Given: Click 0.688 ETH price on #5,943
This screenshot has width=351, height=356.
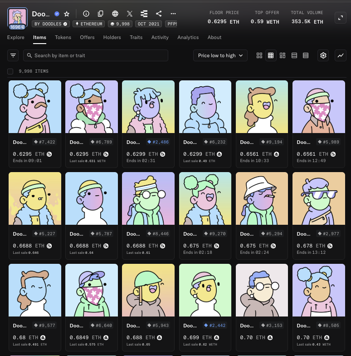Looking at the screenshot, I should pos(141,338).
